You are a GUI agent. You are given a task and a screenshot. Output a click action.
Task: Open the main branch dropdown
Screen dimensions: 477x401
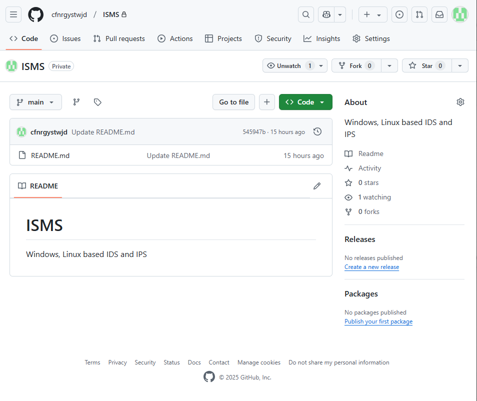pyautogui.click(x=35, y=102)
